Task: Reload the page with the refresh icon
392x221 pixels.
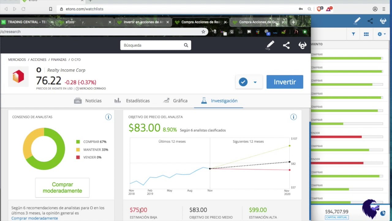Action: click(x=23, y=9)
